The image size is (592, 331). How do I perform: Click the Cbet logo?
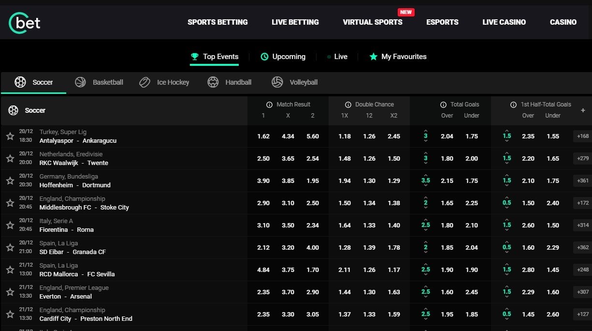(25, 22)
